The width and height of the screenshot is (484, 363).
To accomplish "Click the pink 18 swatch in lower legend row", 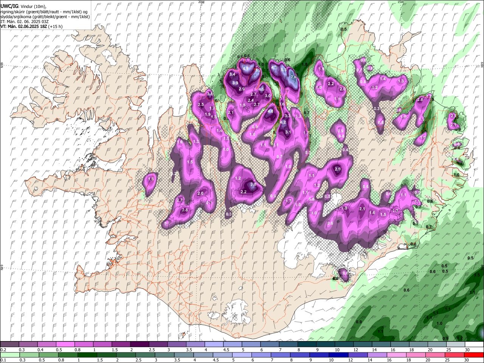I will [x=416, y=355].
